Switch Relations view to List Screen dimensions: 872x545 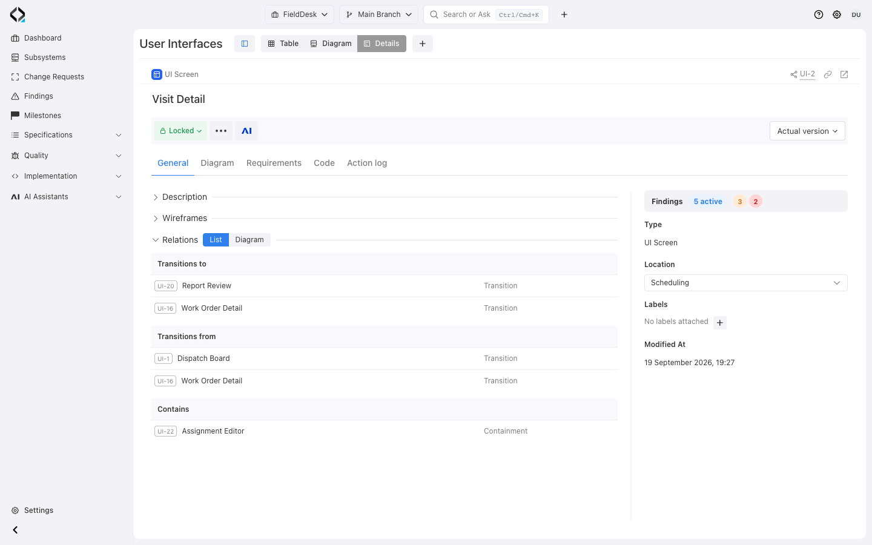point(216,240)
